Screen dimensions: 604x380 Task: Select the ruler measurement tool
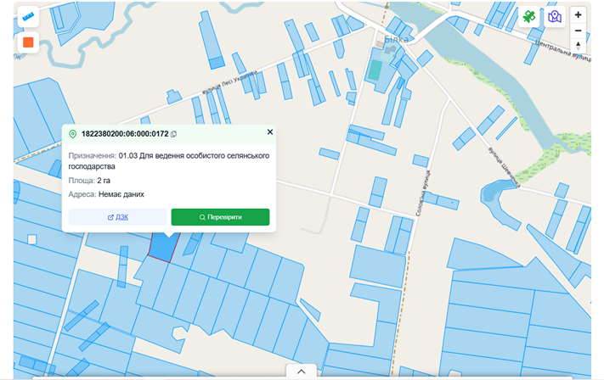point(28,17)
